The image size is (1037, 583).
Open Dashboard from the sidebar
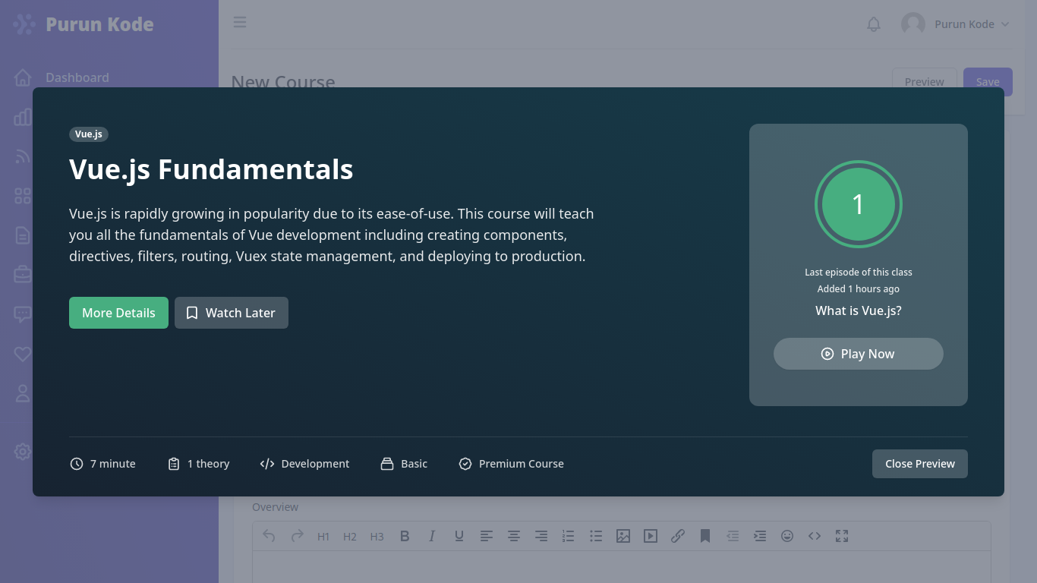click(x=77, y=77)
